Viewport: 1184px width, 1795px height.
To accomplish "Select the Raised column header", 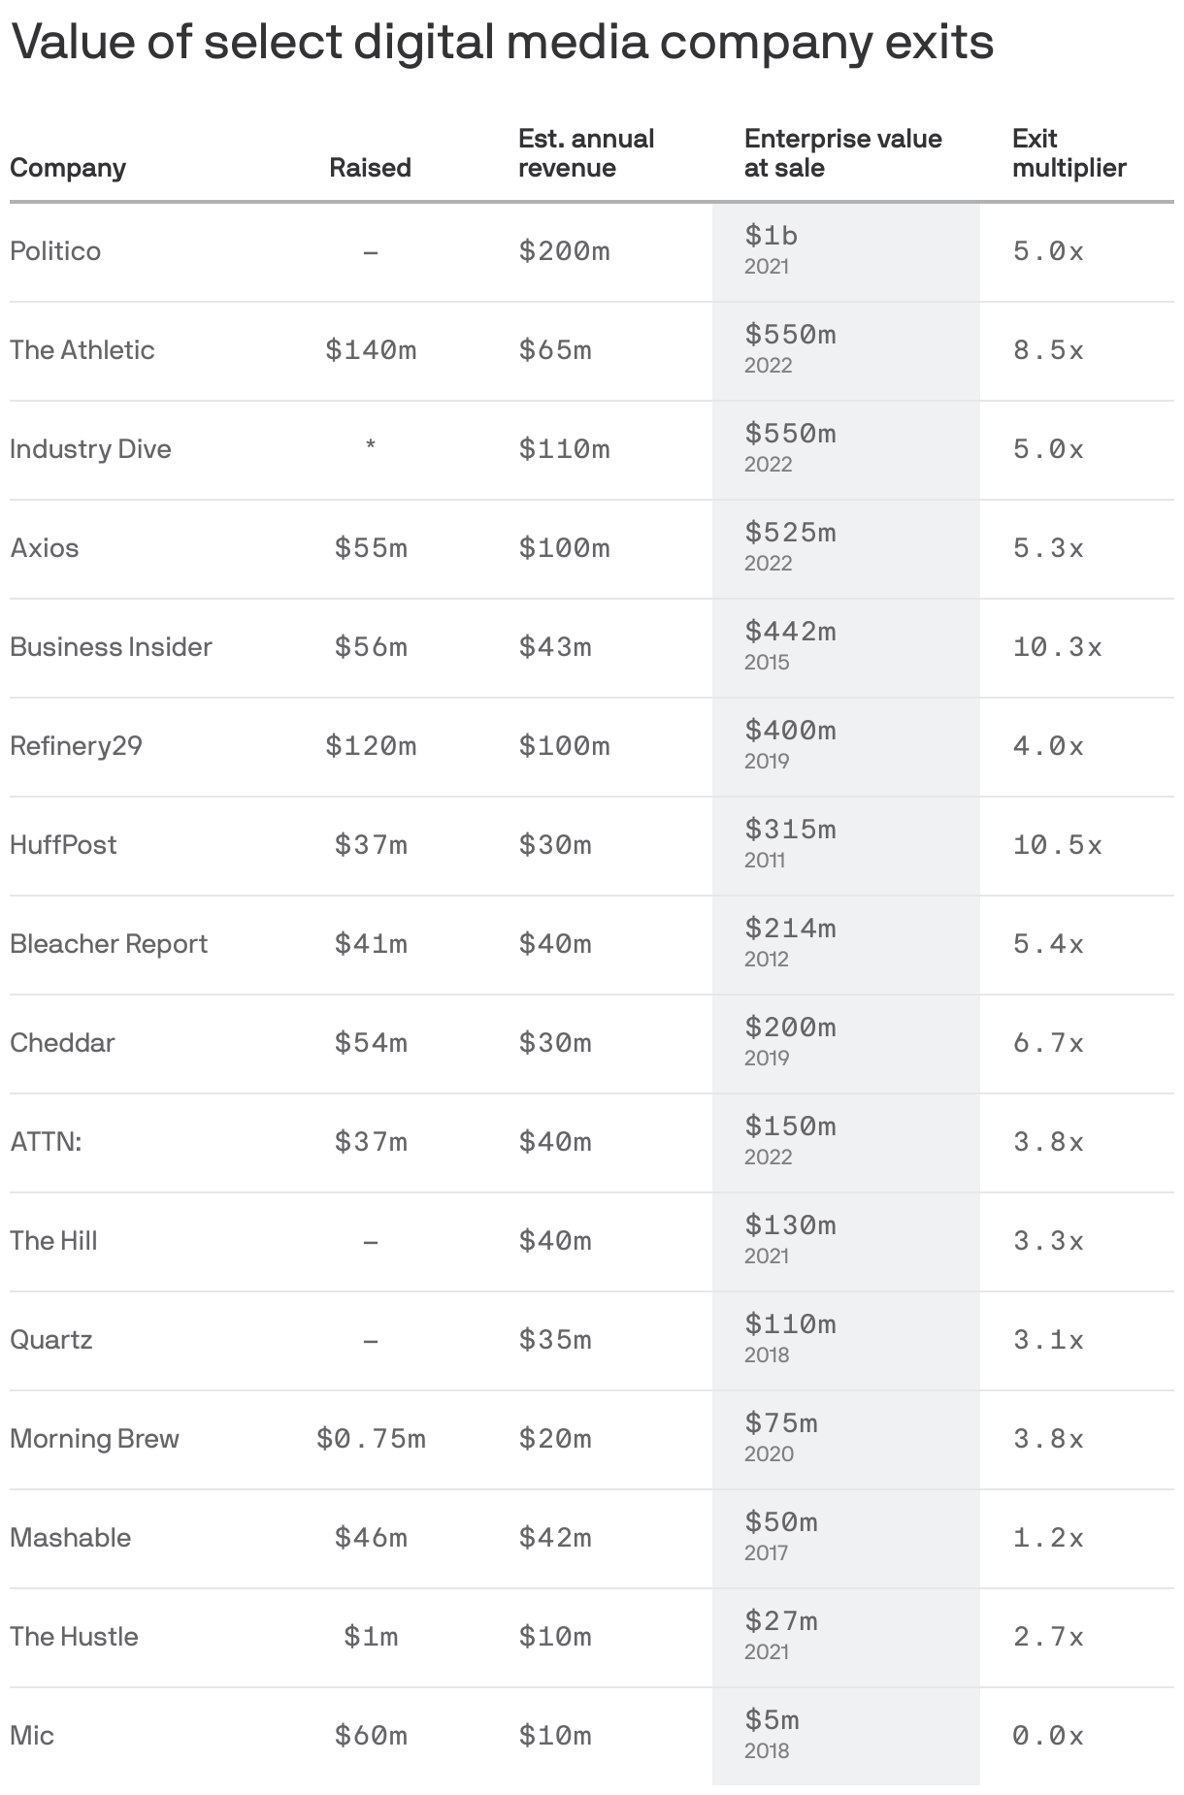I will [370, 168].
